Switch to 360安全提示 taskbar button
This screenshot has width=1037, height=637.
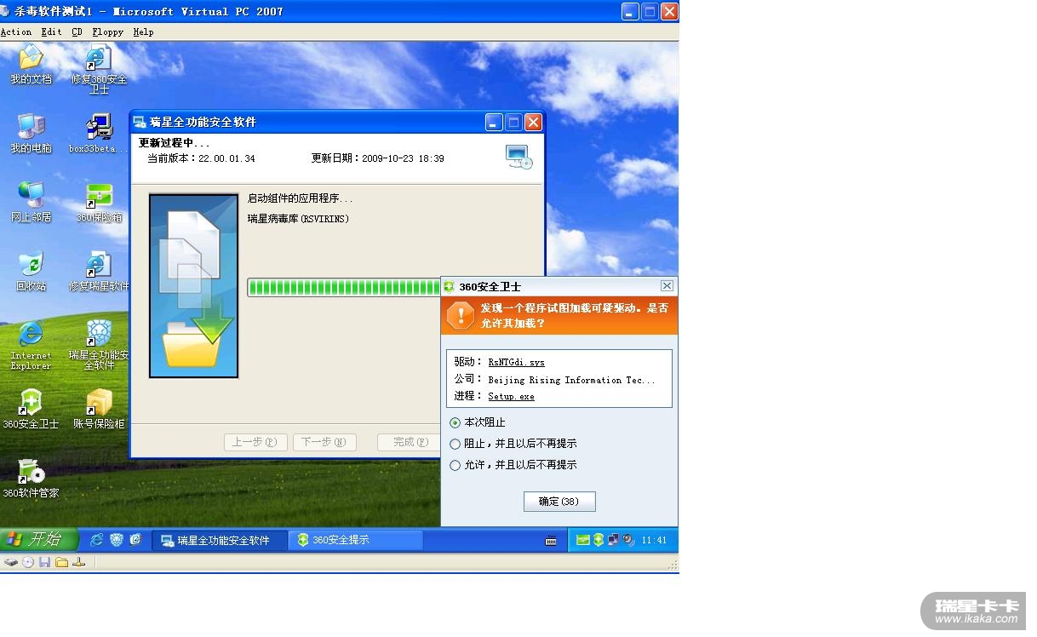click(355, 540)
